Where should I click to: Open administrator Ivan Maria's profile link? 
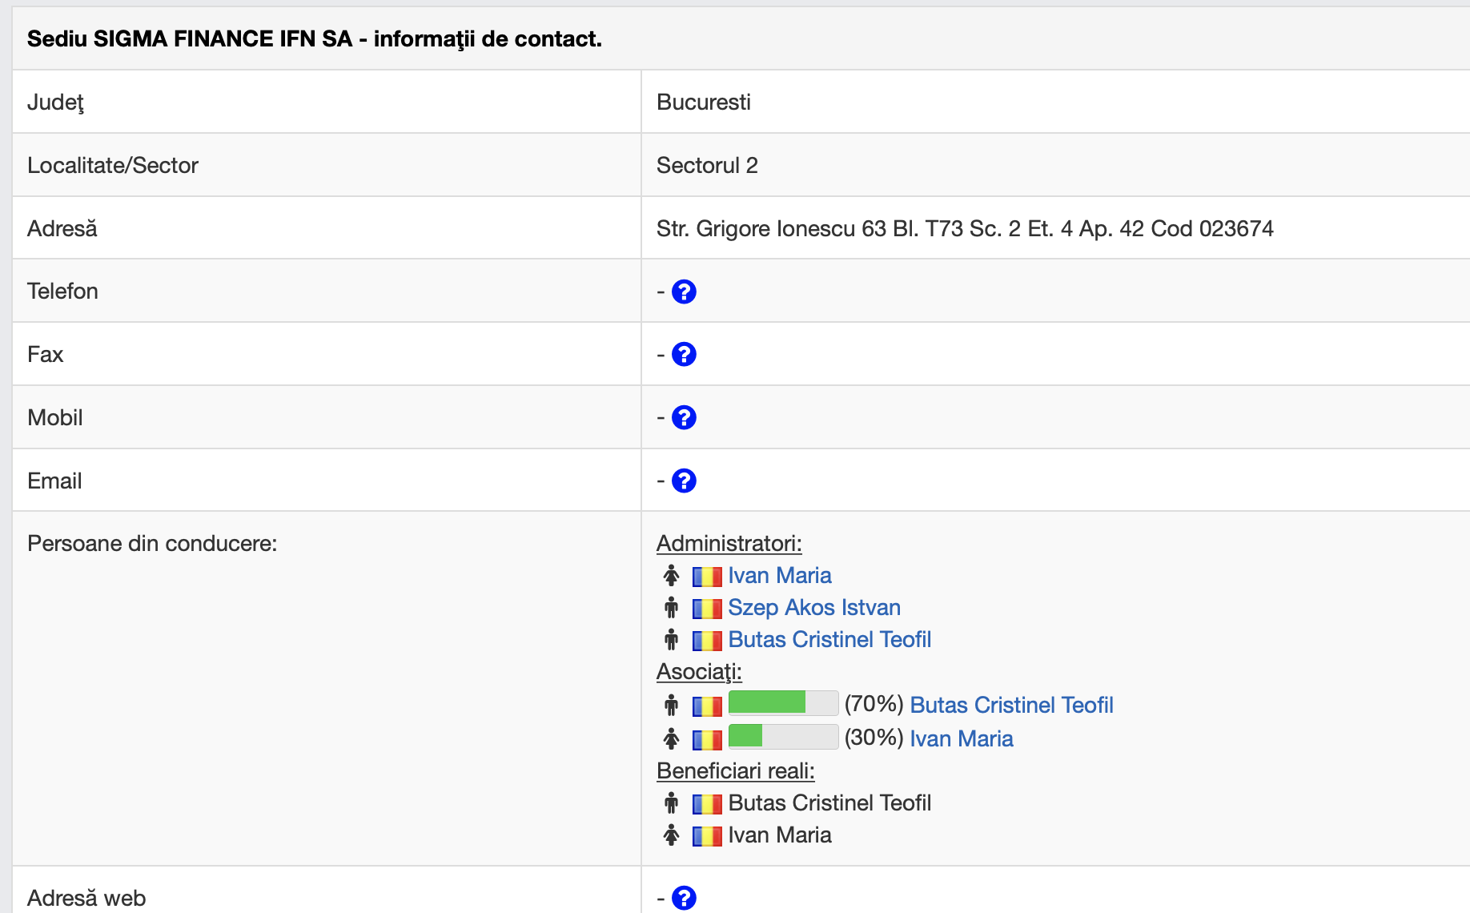pyautogui.click(x=779, y=576)
